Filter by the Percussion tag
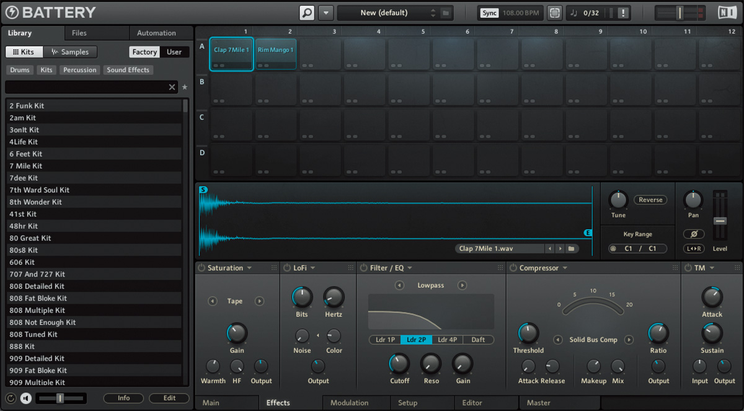This screenshot has width=744, height=411. [80, 70]
